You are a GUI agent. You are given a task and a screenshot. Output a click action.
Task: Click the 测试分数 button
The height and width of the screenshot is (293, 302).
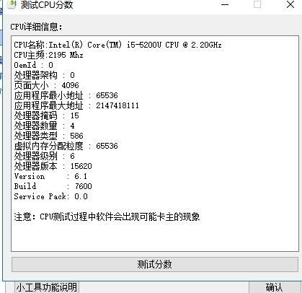tap(155, 265)
